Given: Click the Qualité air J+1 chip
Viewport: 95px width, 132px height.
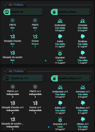Looking at the screenshot, I should tap(24, 78).
